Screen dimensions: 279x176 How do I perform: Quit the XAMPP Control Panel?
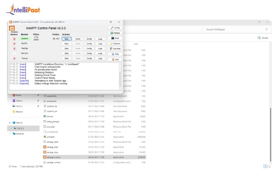coord(115,59)
